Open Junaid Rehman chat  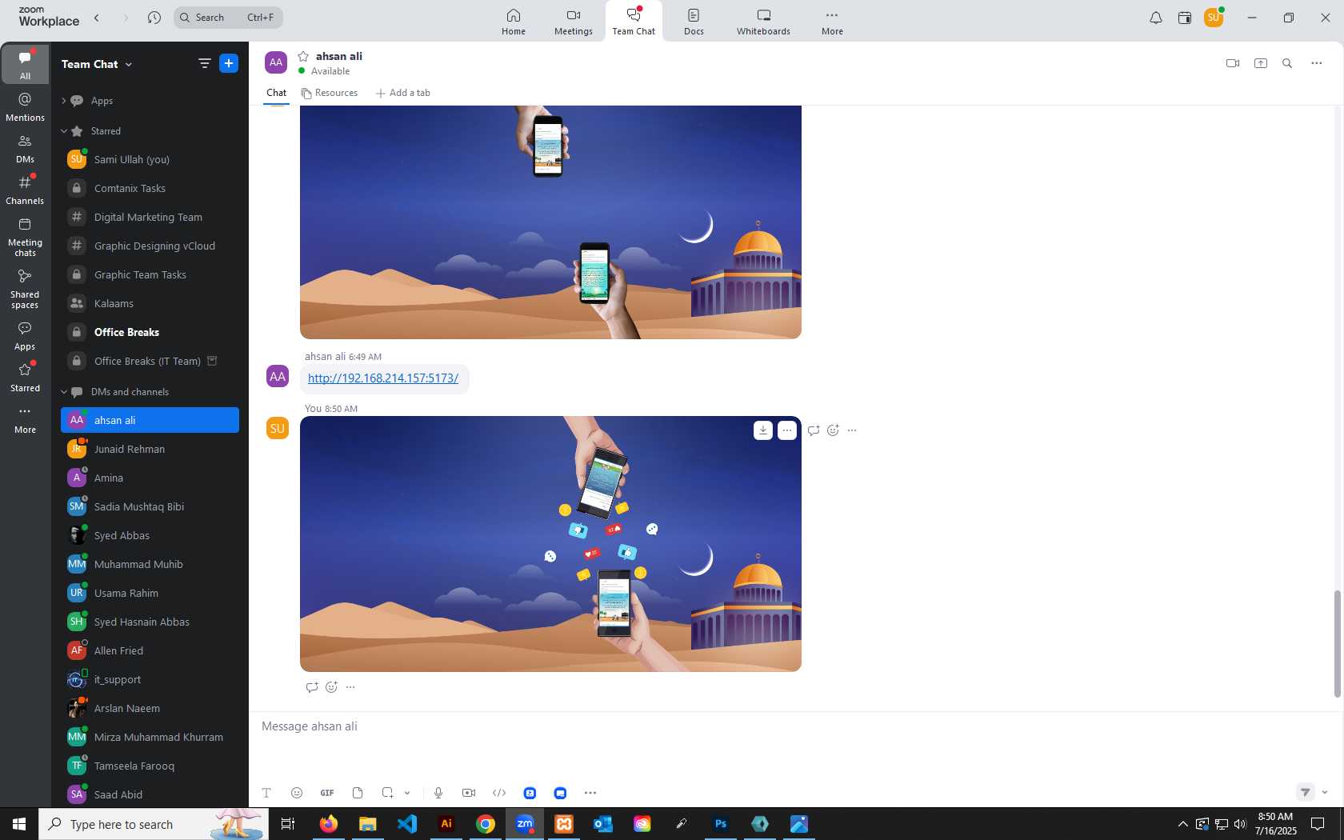(x=150, y=449)
